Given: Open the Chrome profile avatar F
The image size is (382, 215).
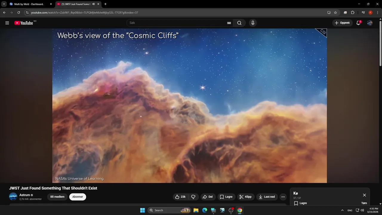Looking at the screenshot, I should pos(370,13).
